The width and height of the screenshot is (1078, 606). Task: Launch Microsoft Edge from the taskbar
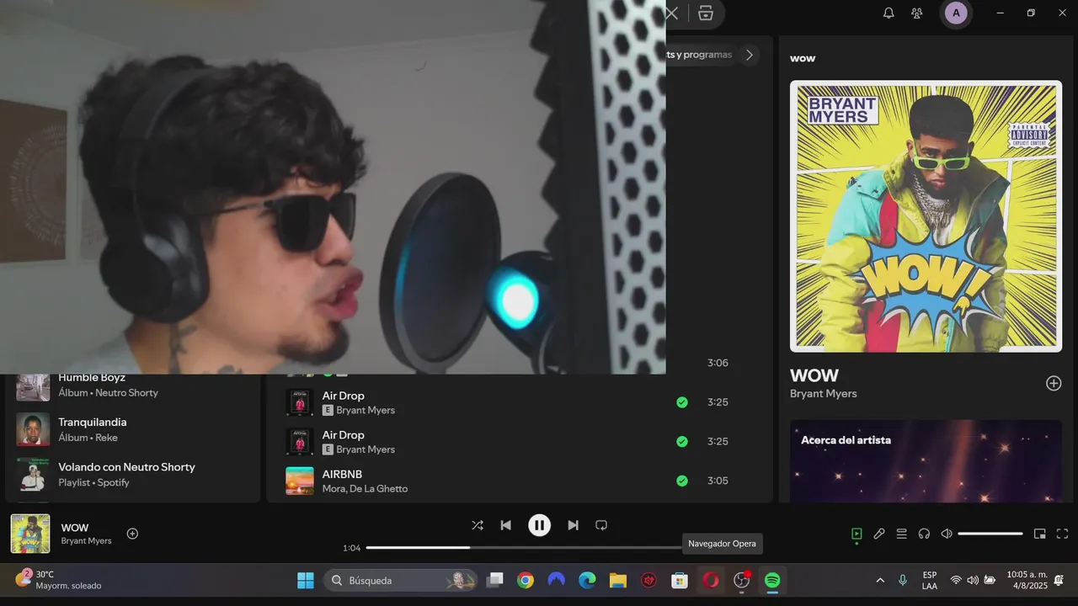click(587, 580)
